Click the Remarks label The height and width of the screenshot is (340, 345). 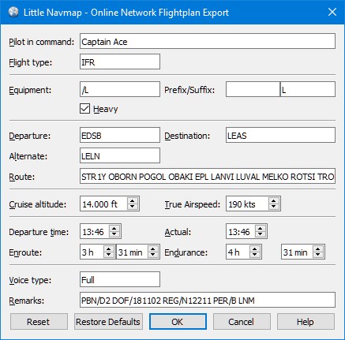[x=26, y=300]
